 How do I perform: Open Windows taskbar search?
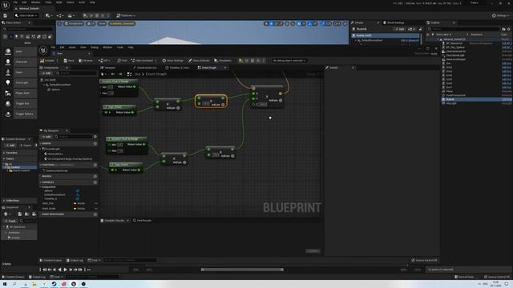pyautogui.click(x=14, y=284)
